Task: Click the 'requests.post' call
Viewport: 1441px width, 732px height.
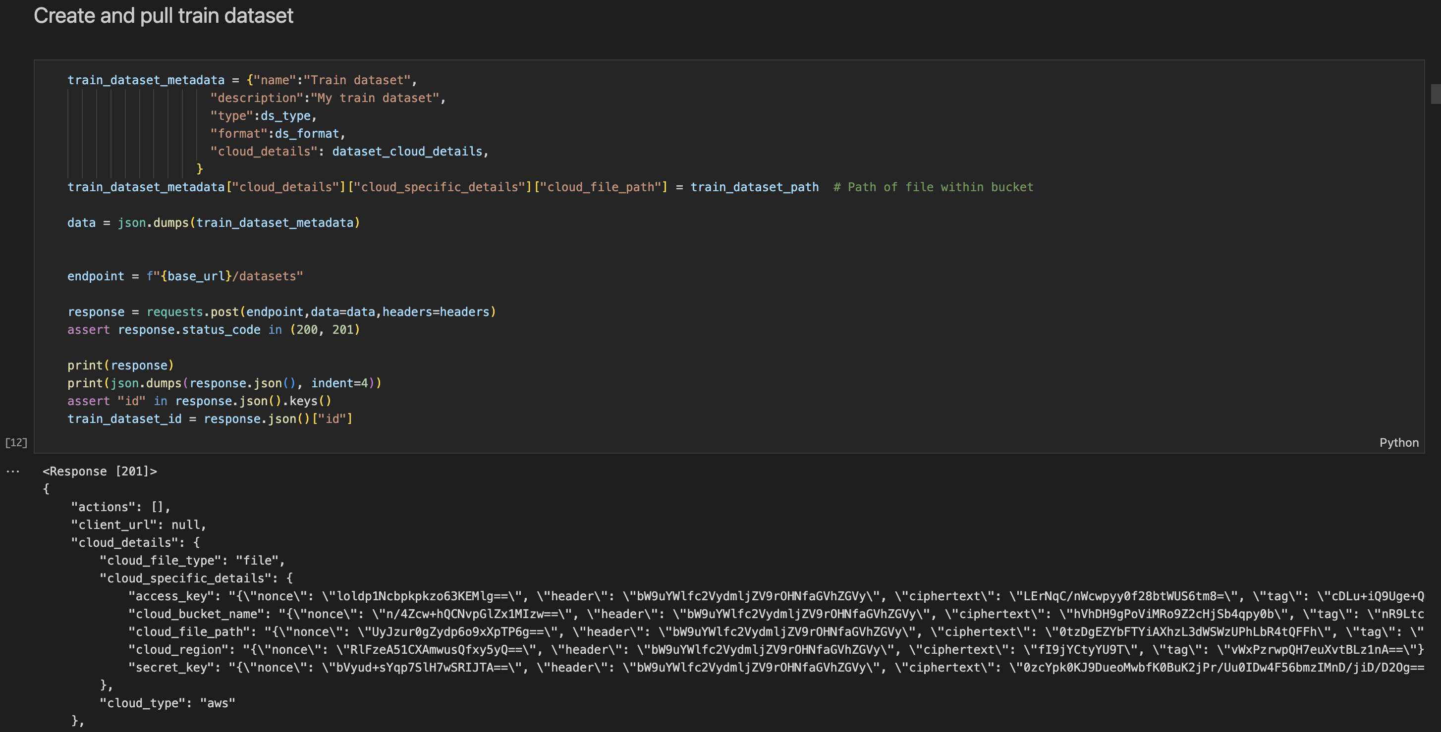Action: [192, 312]
